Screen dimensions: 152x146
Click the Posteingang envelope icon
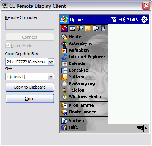coord(64,84)
